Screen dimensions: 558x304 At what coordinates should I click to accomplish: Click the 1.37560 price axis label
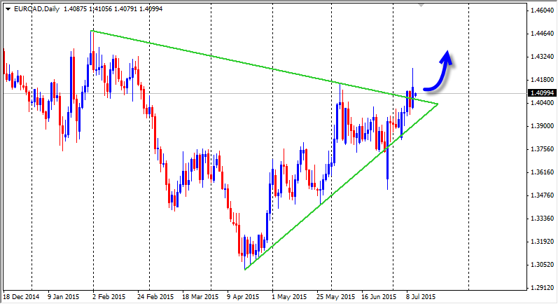pyautogui.click(x=542, y=149)
